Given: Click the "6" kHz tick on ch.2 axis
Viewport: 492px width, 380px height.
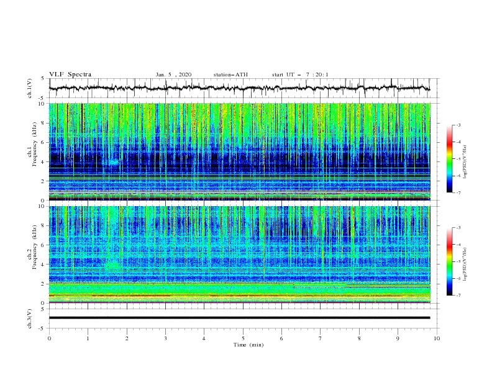Looking at the screenshot, I should [44, 245].
